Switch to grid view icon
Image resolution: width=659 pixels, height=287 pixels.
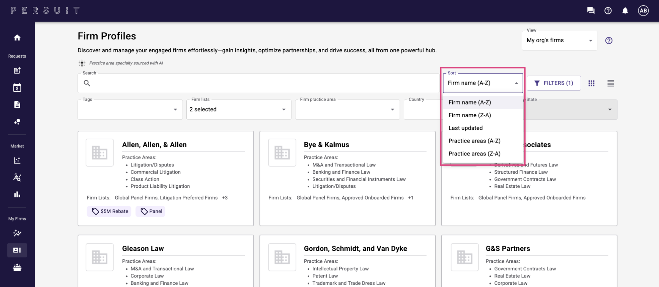click(x=591, y=83)
